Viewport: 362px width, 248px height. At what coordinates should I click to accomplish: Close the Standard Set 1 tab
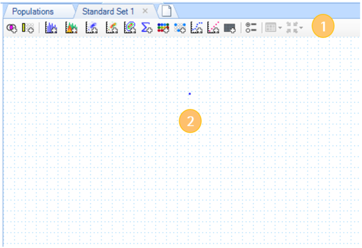tap(145, 11)
